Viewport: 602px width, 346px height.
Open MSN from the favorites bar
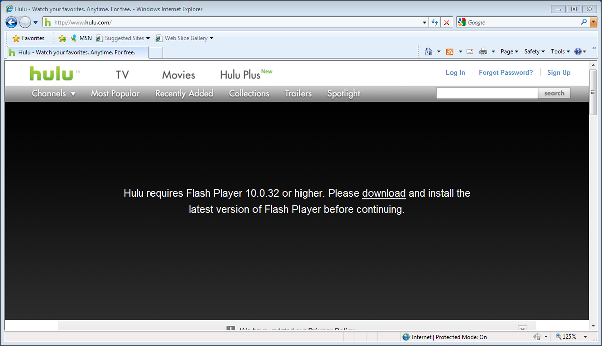click(x=84, y=38)
